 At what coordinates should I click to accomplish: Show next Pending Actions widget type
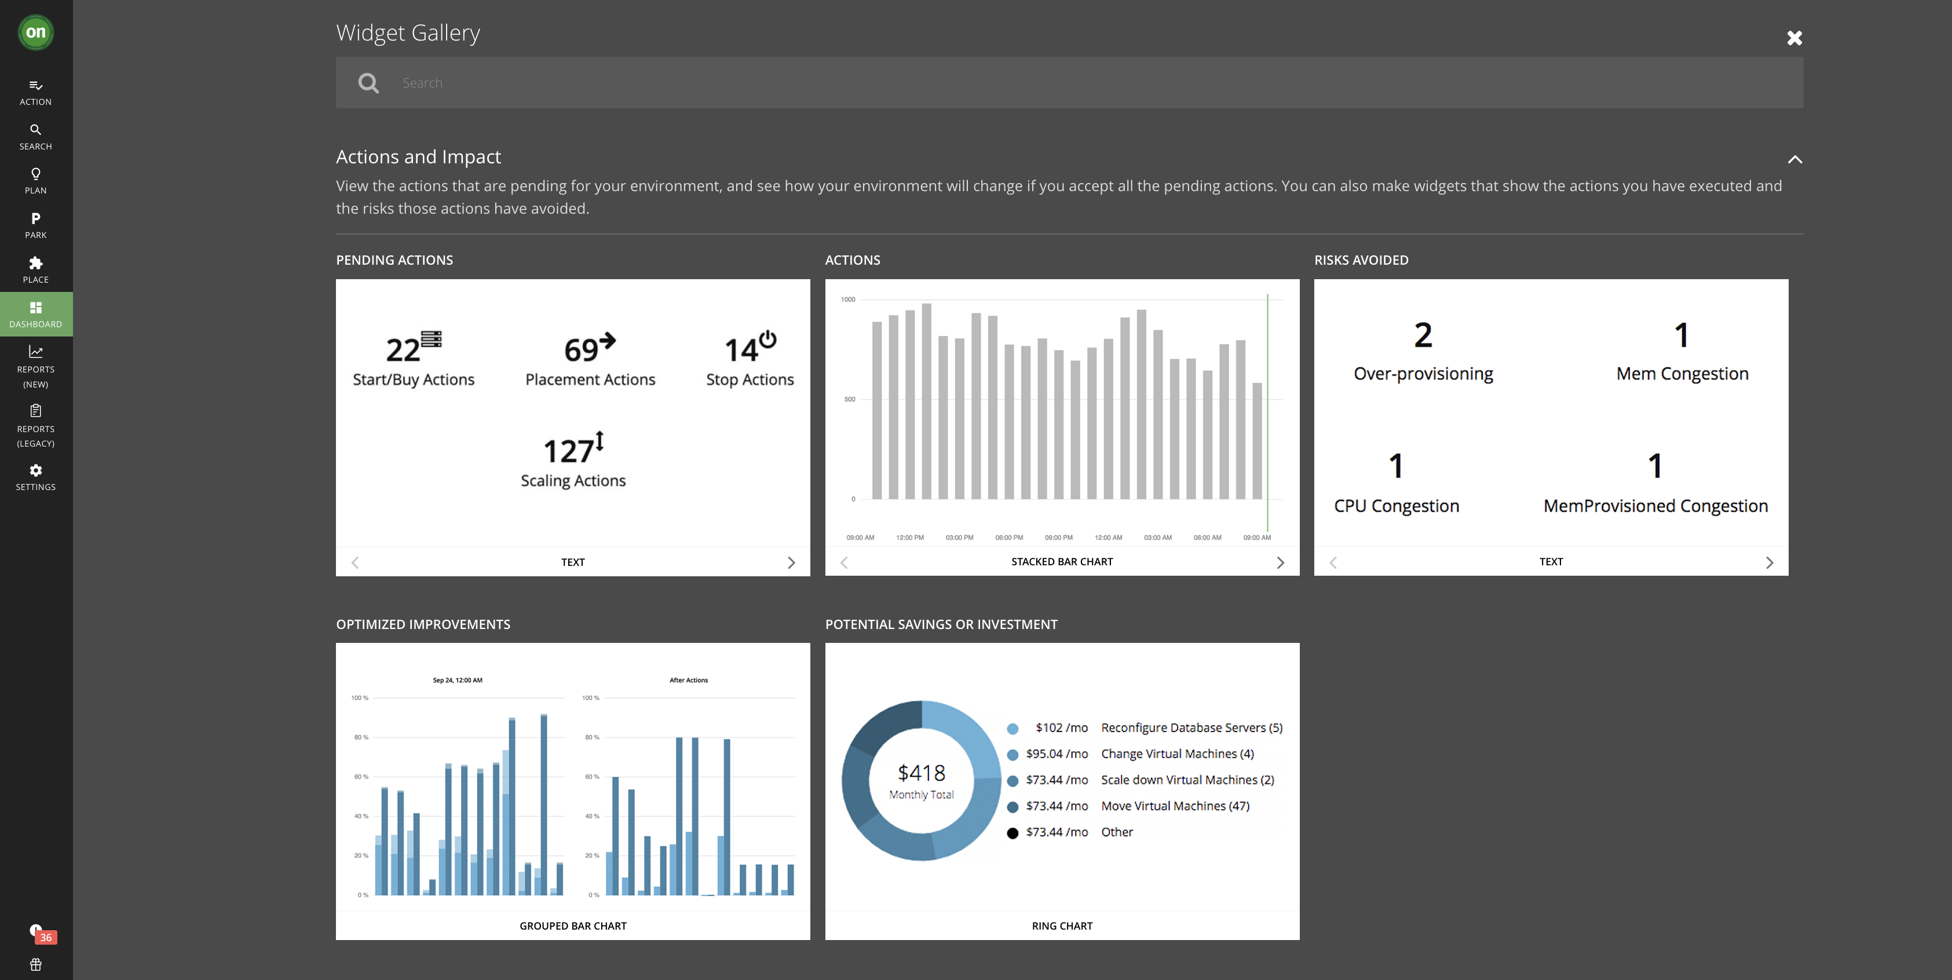pos(791,562)
